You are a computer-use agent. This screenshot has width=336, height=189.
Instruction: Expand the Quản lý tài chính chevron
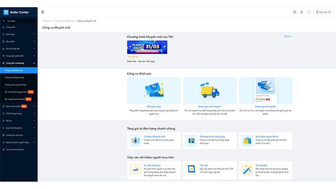34,106
